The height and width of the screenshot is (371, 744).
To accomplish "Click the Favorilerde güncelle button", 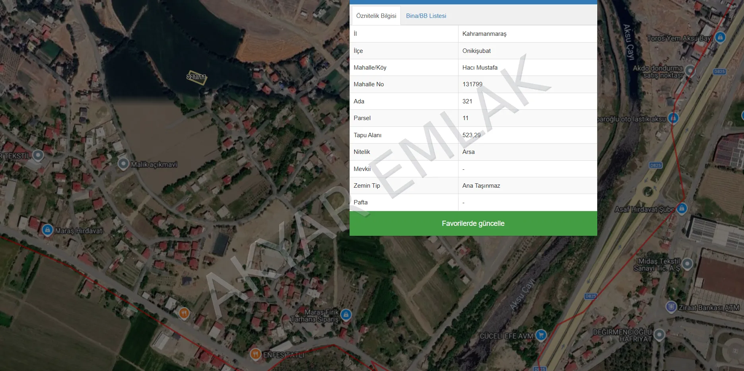I will [473, 223].
